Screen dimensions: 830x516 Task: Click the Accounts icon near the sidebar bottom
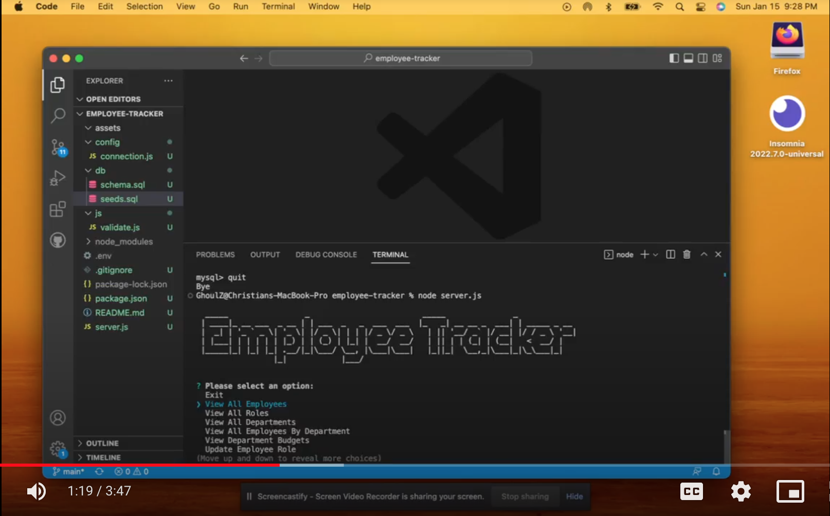coord(58,418)
